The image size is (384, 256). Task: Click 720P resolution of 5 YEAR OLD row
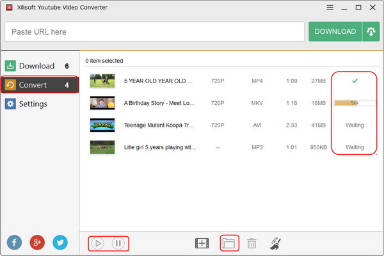click(x=218, y=81)
